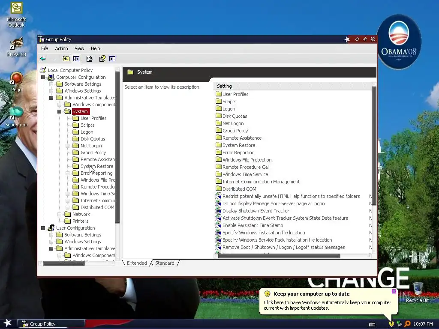The image size is (439, 329).
Task: Expand Error Reporting tree node
Action: pos(67,173)
